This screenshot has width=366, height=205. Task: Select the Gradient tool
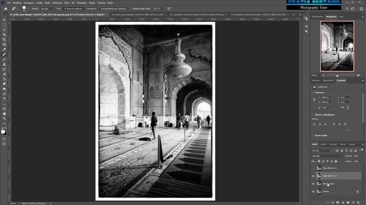4,79
